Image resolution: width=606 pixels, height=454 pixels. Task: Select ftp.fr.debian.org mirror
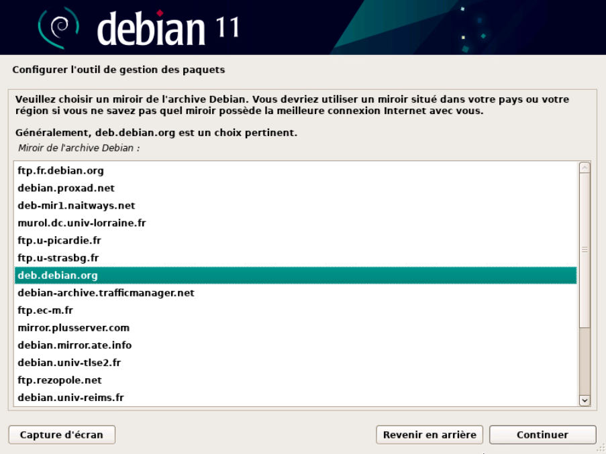point(61,170)
